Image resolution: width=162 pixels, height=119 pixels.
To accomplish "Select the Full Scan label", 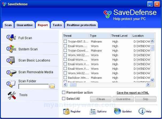I will (25, 38).
